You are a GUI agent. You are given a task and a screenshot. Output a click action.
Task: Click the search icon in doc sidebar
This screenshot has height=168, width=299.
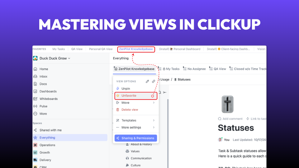(x=160, y=92)
